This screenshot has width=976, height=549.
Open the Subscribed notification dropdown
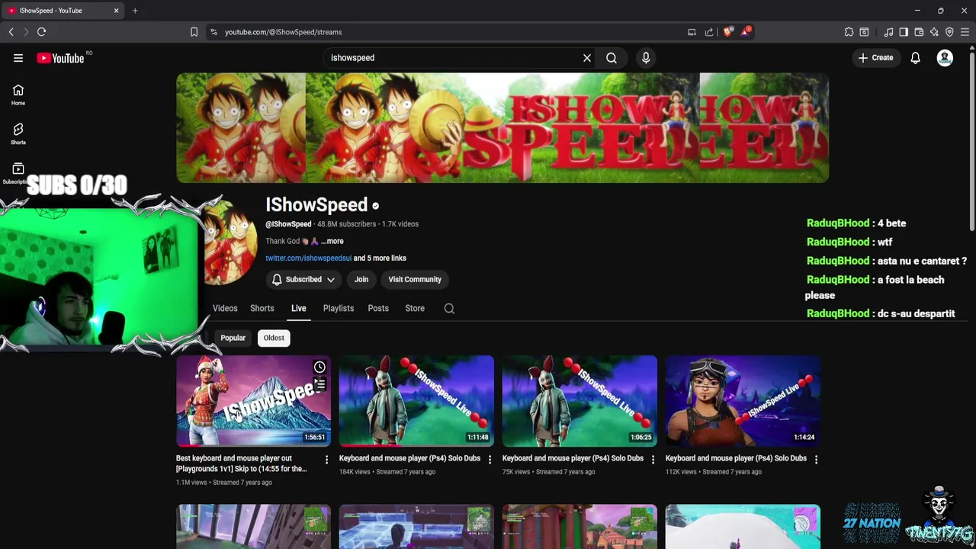(303, 280)
